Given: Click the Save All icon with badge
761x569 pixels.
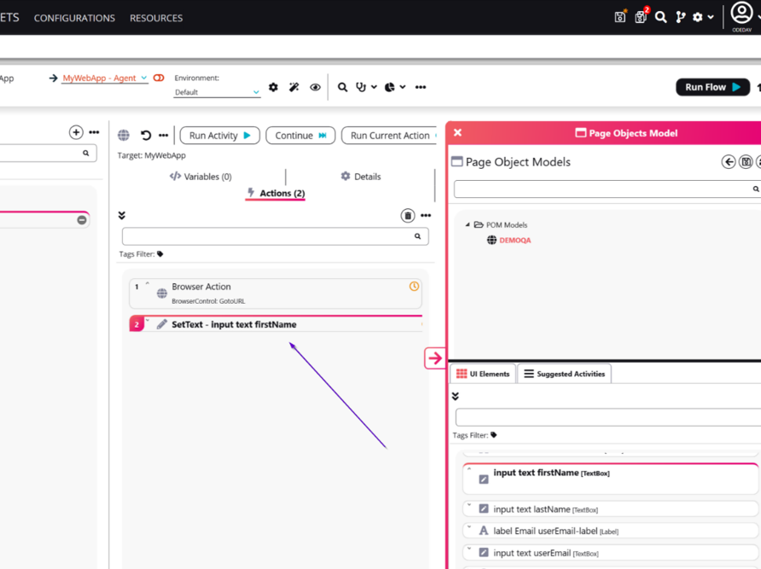Looking at the screenshot, I should (641, 17).
